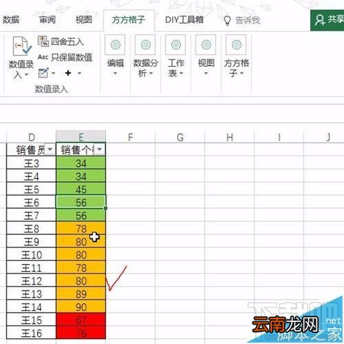Click cell containing 王14

(32, 307)
